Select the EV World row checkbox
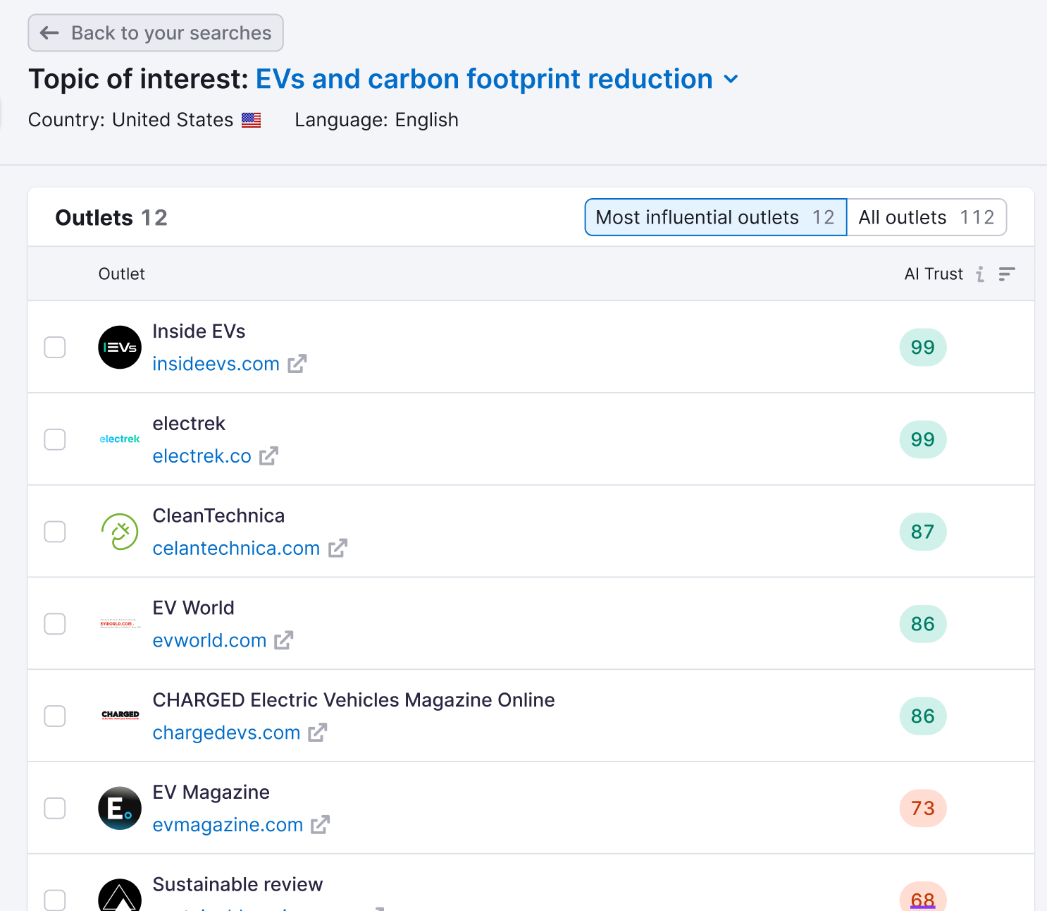1047x911 pixels. click(55, 624)
